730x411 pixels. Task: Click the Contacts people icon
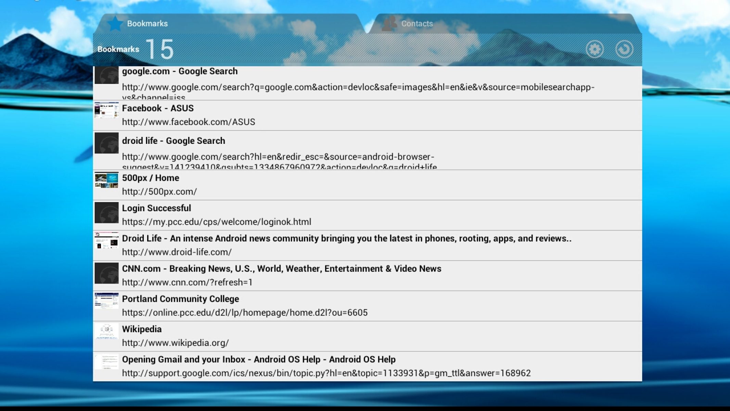pos(389,24)
